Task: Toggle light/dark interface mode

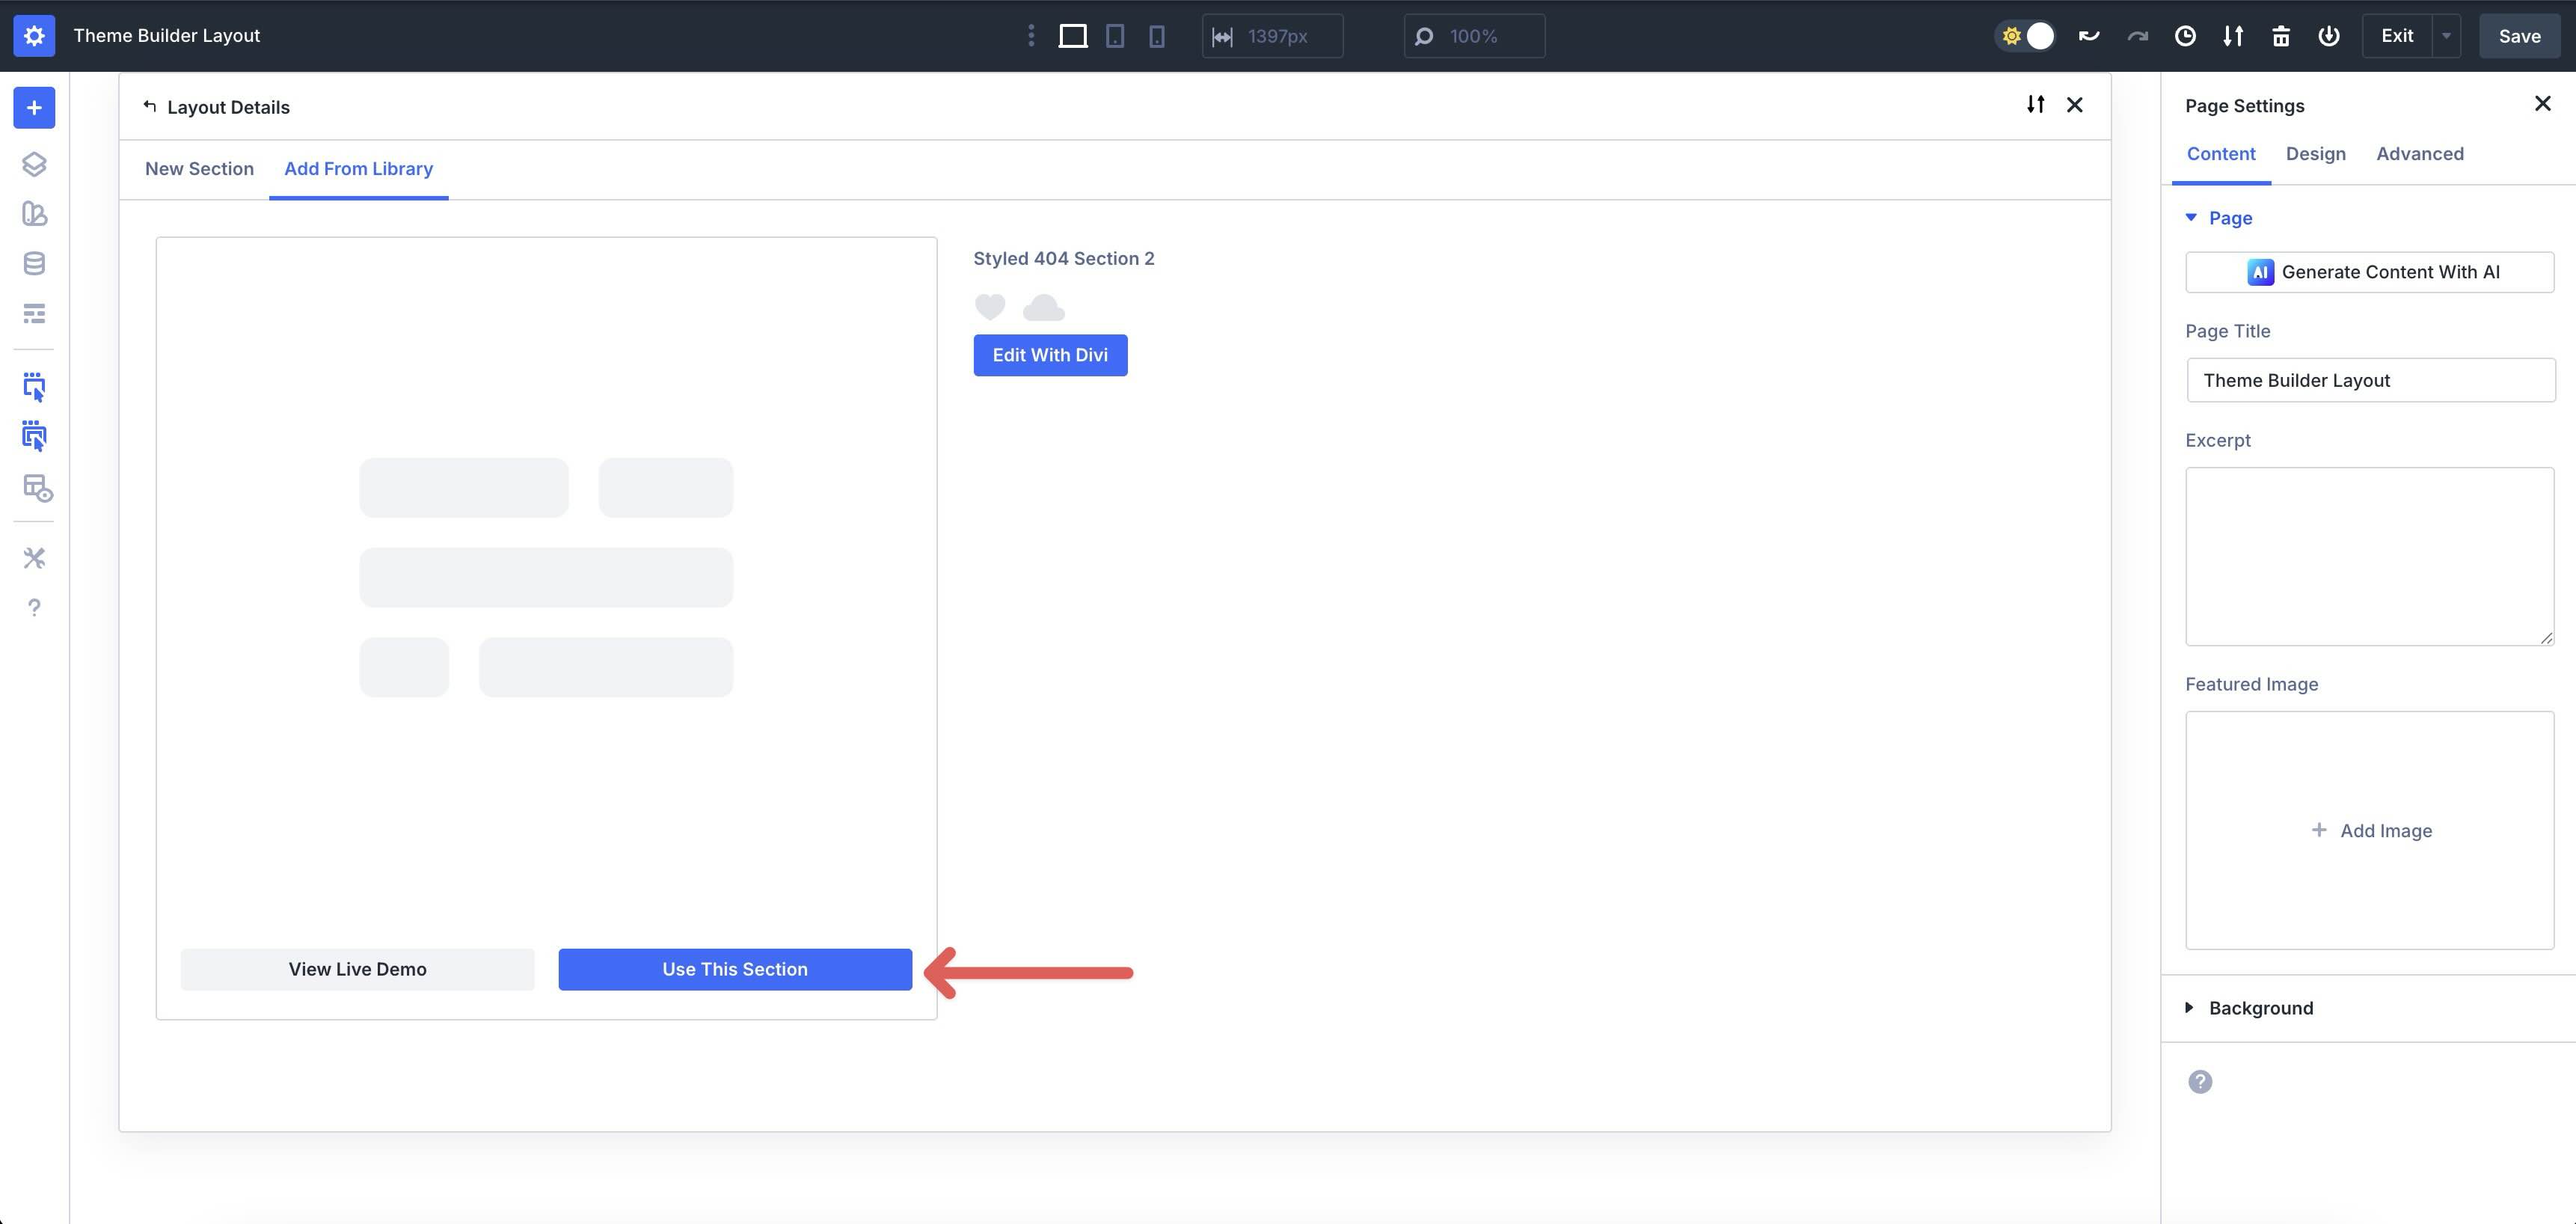Action: [x=2025, y=35]
